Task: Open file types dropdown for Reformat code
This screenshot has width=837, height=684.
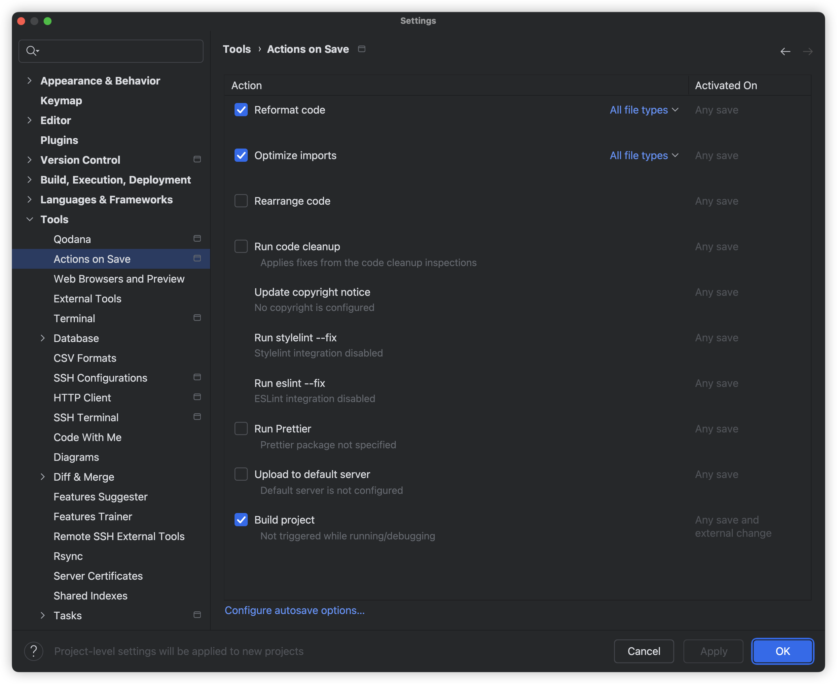Action: 644,110
